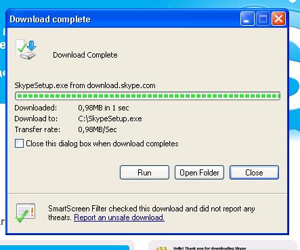Click the 'Downloaded:' label
Image resolution: width=300 pixels, height=250 pixels.
36,108
